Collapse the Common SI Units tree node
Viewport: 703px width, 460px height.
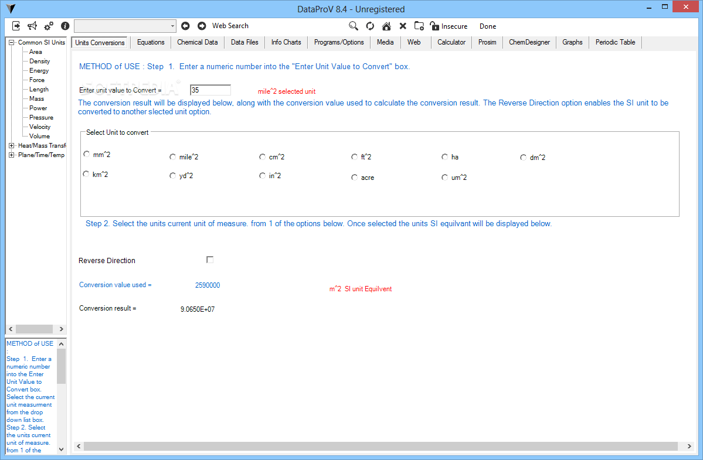click(x=11, y=43)
